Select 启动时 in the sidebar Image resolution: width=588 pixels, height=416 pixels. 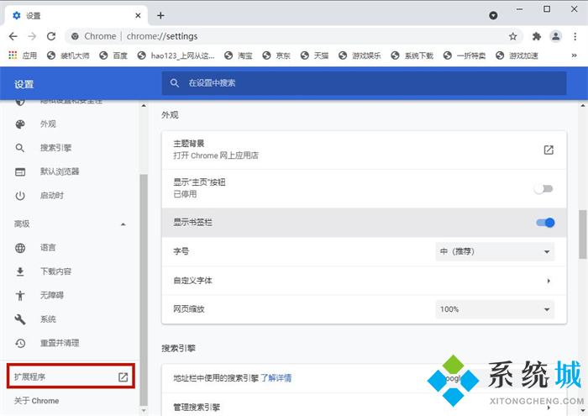(52, 196)
